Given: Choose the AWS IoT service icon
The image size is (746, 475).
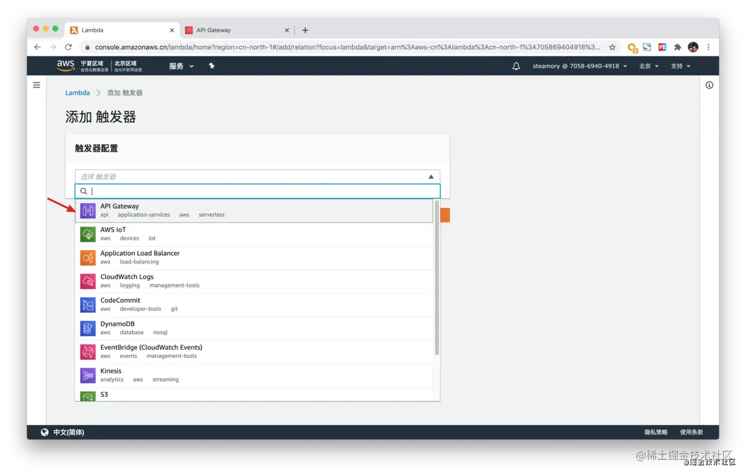Looking at the screenshot, I should 88,234.
